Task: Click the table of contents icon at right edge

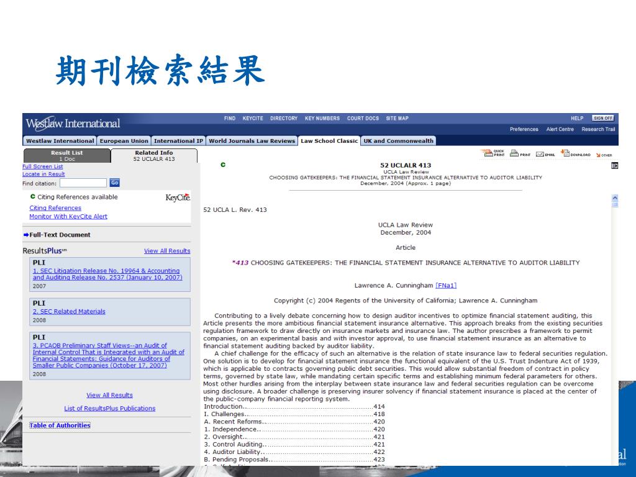Action: coord(614,165)
